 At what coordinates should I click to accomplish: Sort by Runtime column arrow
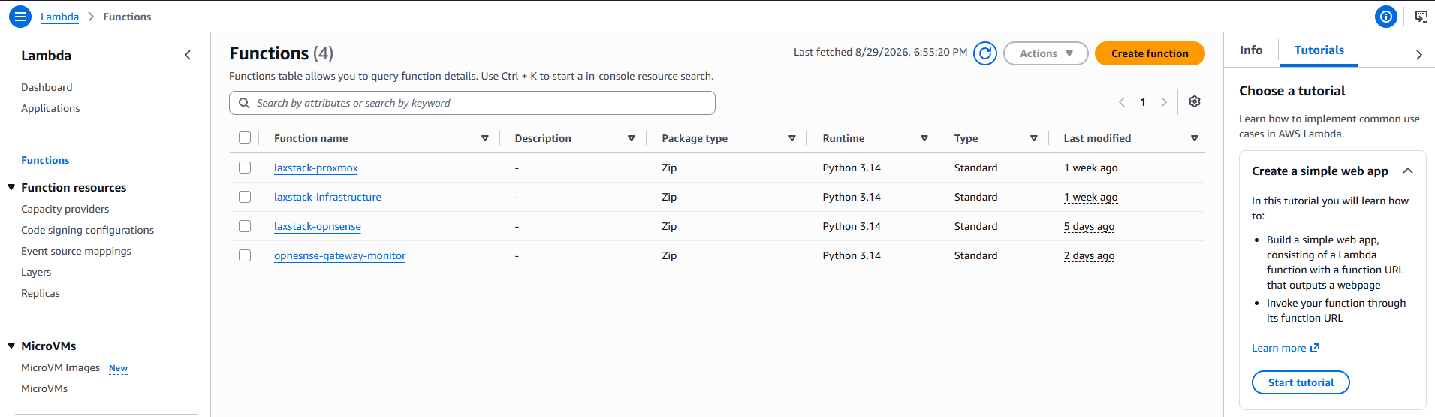(924, 138)
